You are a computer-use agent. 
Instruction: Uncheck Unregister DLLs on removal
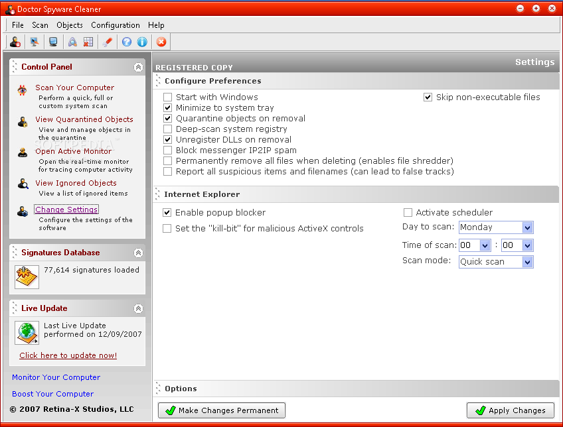[x=167, y=139]
